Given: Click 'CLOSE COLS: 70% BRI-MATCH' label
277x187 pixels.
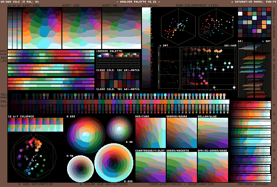Looking at the screenshot, I should click(x=118, y=89).
